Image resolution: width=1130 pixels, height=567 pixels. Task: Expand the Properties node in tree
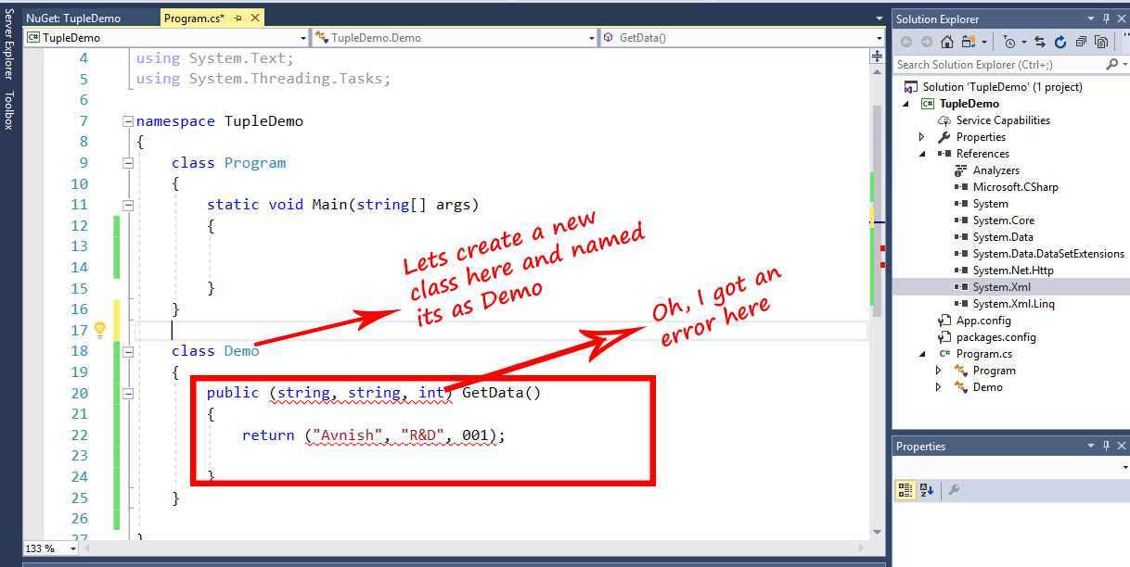[921, 137]
